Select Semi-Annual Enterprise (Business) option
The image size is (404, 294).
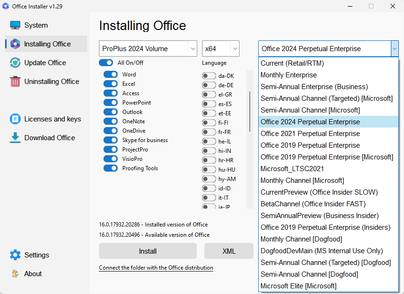(x=328, y=87)
